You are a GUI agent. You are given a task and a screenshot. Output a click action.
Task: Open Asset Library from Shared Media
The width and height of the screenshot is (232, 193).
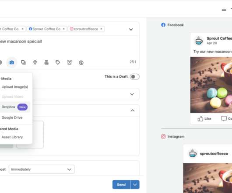tap(12, 137)
